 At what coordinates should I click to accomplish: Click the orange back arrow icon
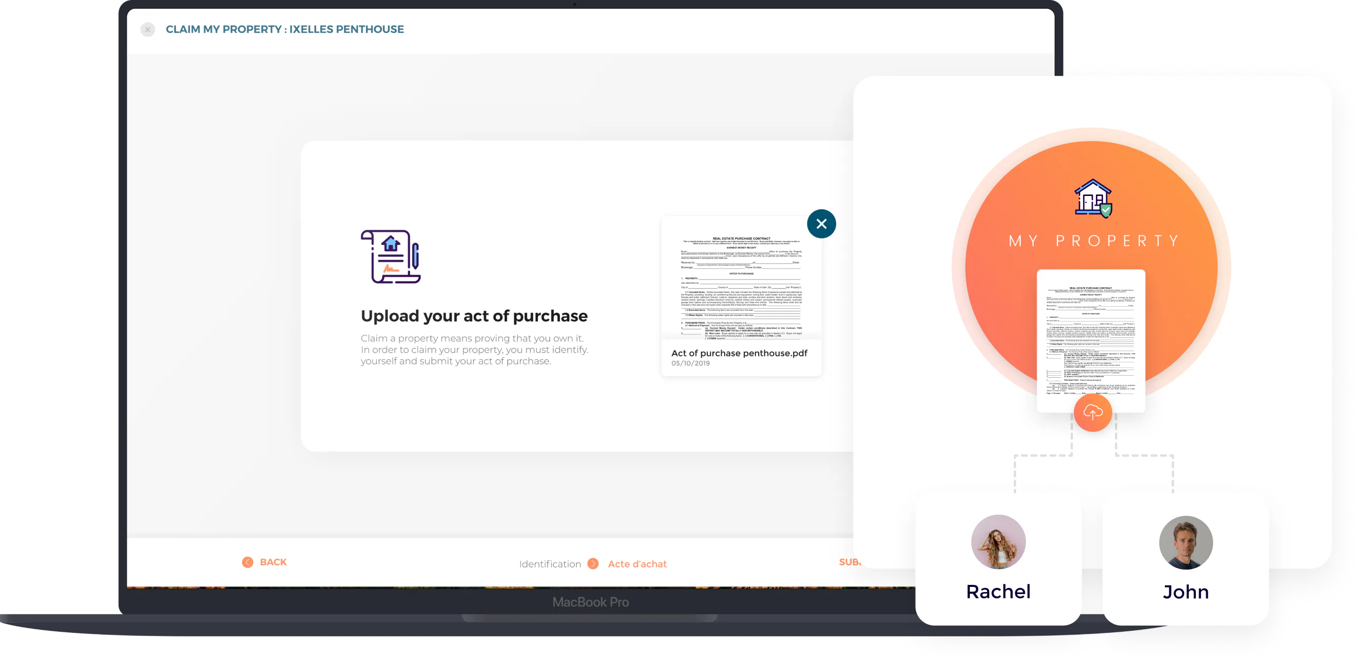coord(247,562)
